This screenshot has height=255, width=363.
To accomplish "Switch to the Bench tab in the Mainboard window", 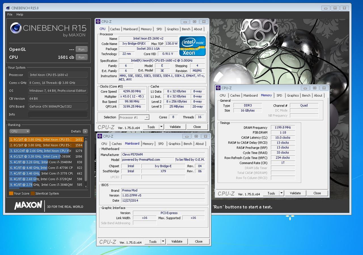I will click(188, 144).
